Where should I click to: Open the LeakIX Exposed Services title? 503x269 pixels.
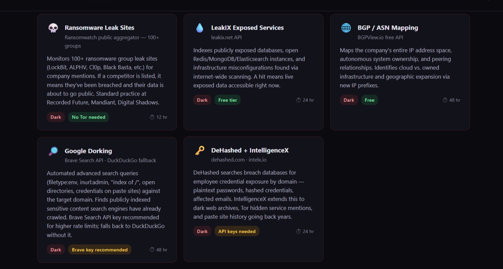(x=247, y=28)
